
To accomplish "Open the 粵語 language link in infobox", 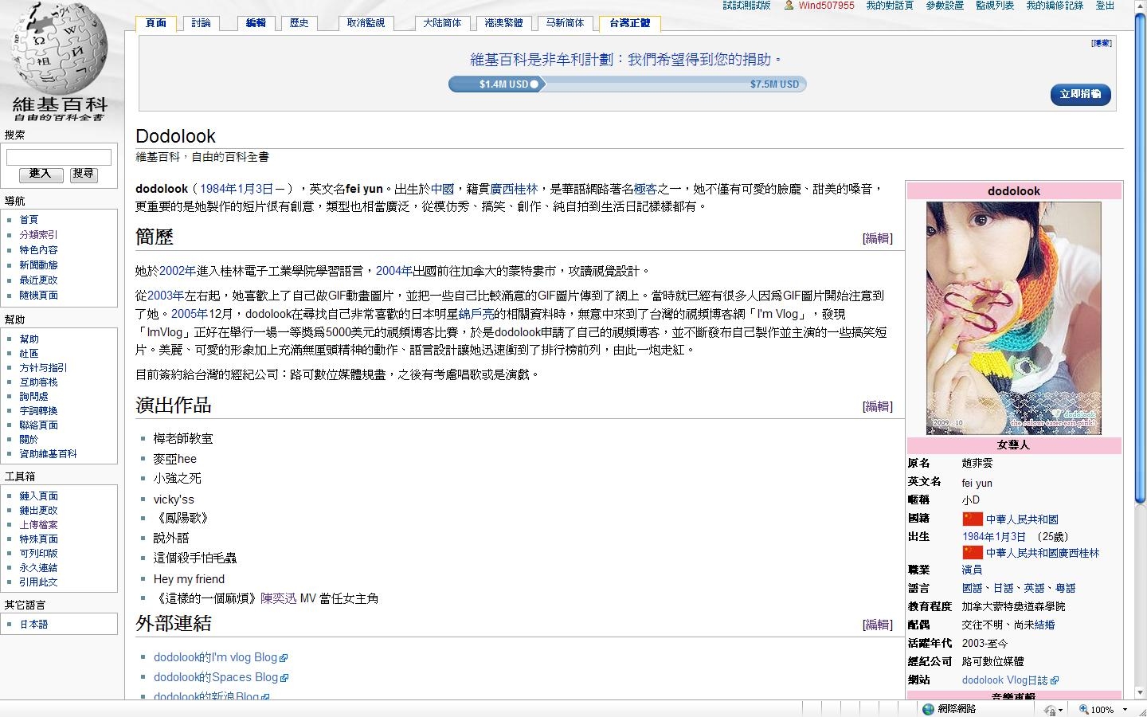I will (x=1065, y=589).
